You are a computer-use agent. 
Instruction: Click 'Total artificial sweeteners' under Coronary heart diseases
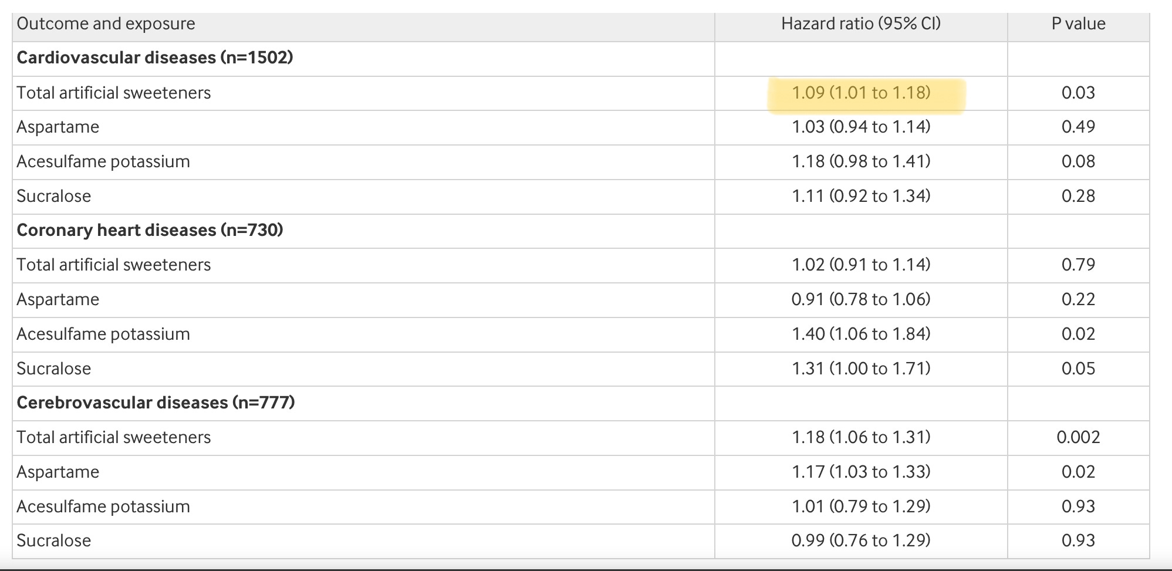click(x=113, y=265)
